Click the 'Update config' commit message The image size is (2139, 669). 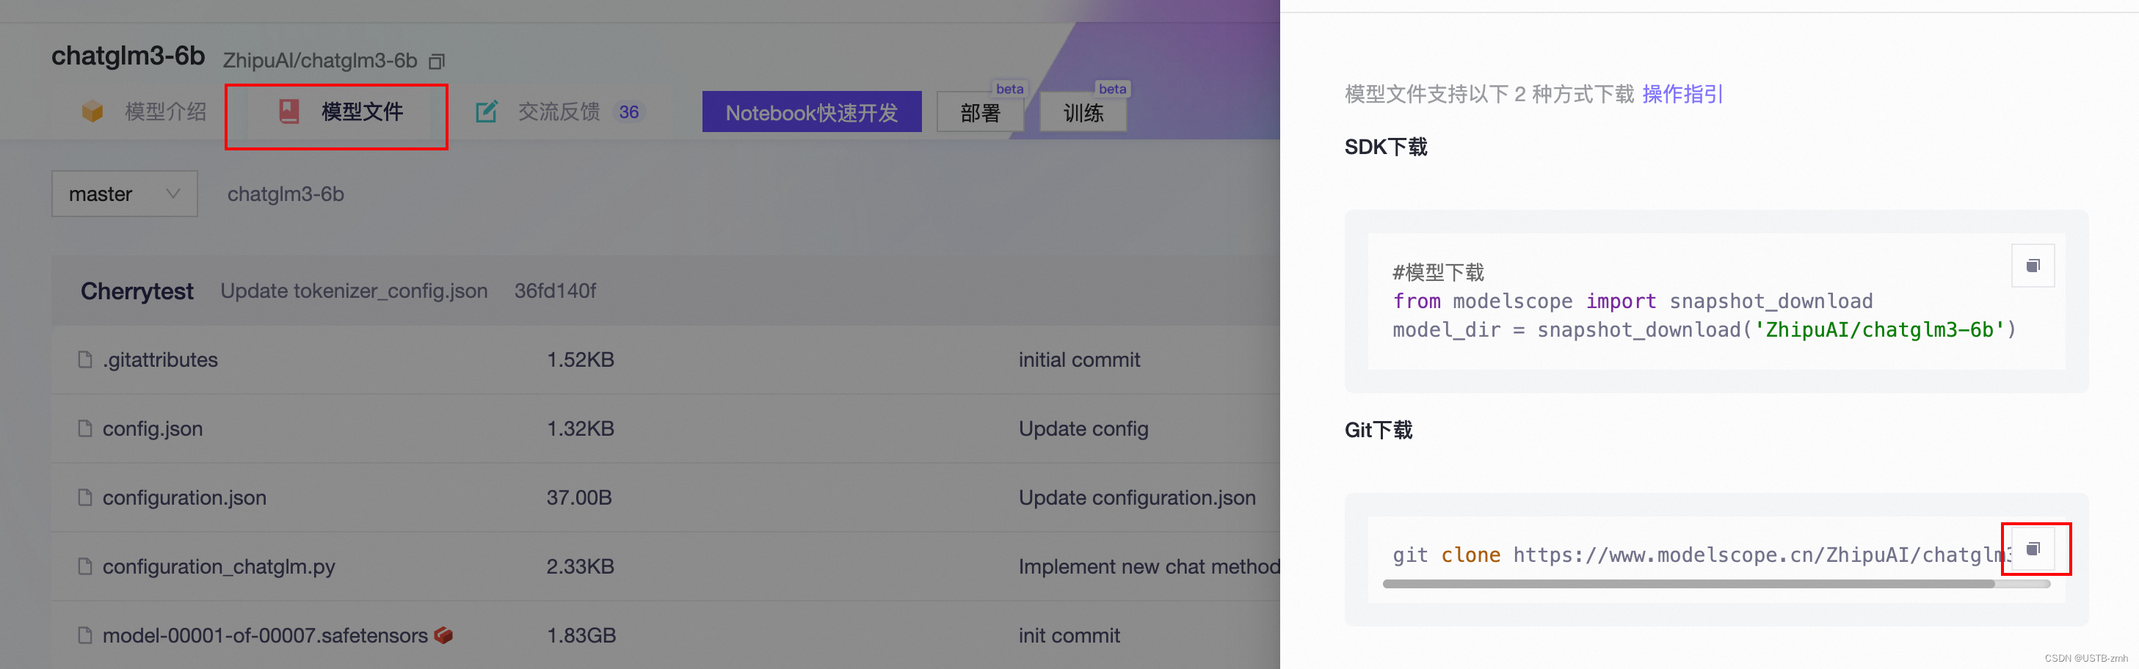(1083, 428)
